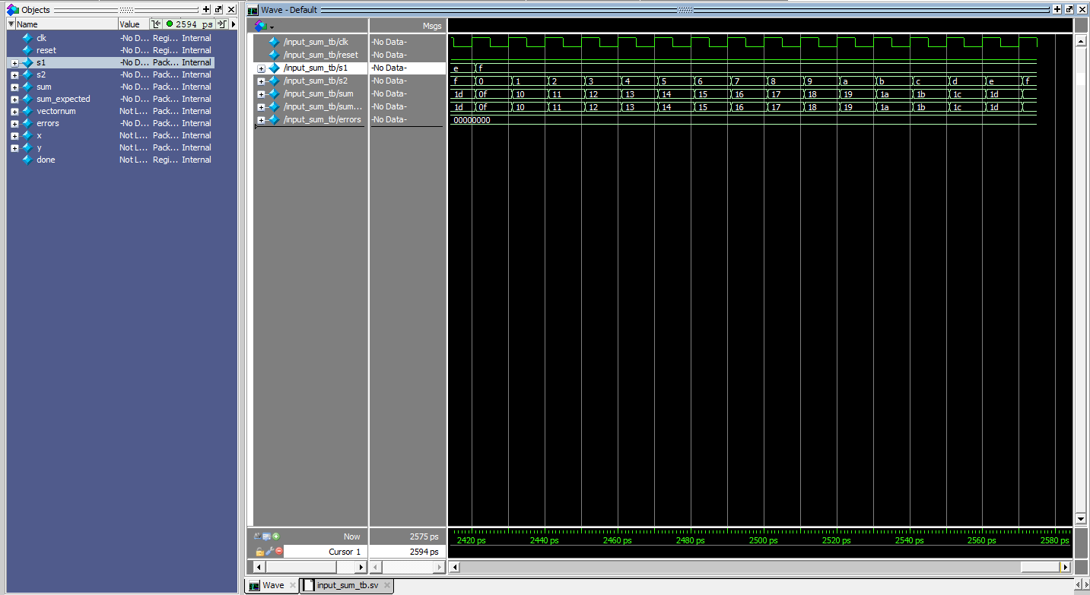Expand sum in the Objects list
The height and width of the screenshot is (595, 1090).
(x=14, y=87)
